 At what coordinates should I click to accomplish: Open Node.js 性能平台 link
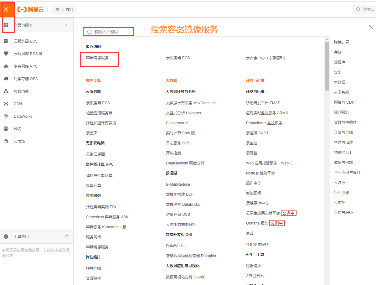pos(260,173)
